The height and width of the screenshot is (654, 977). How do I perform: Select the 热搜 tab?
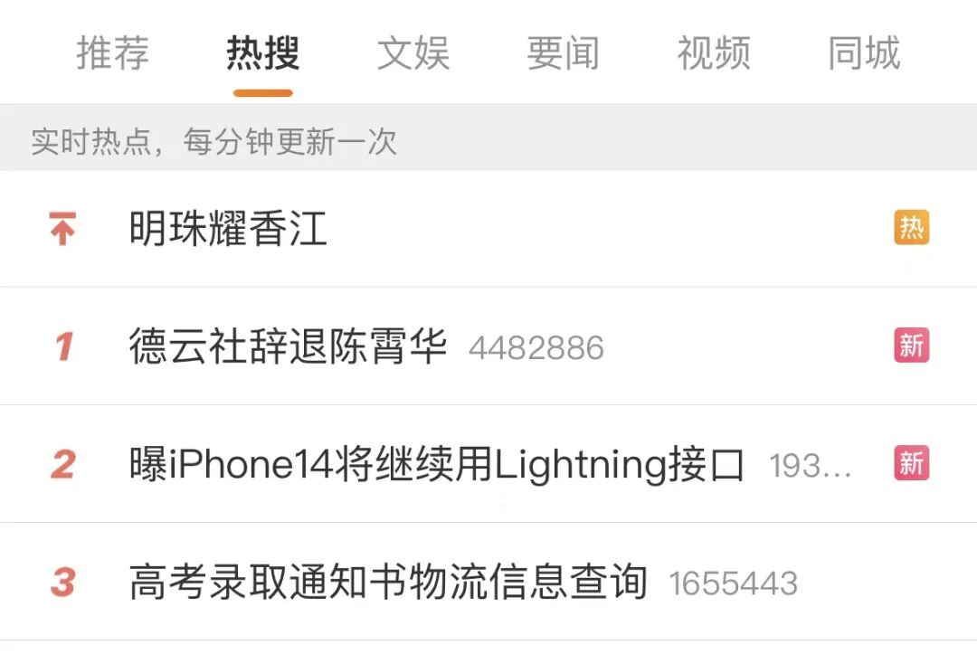click(263, 53)
